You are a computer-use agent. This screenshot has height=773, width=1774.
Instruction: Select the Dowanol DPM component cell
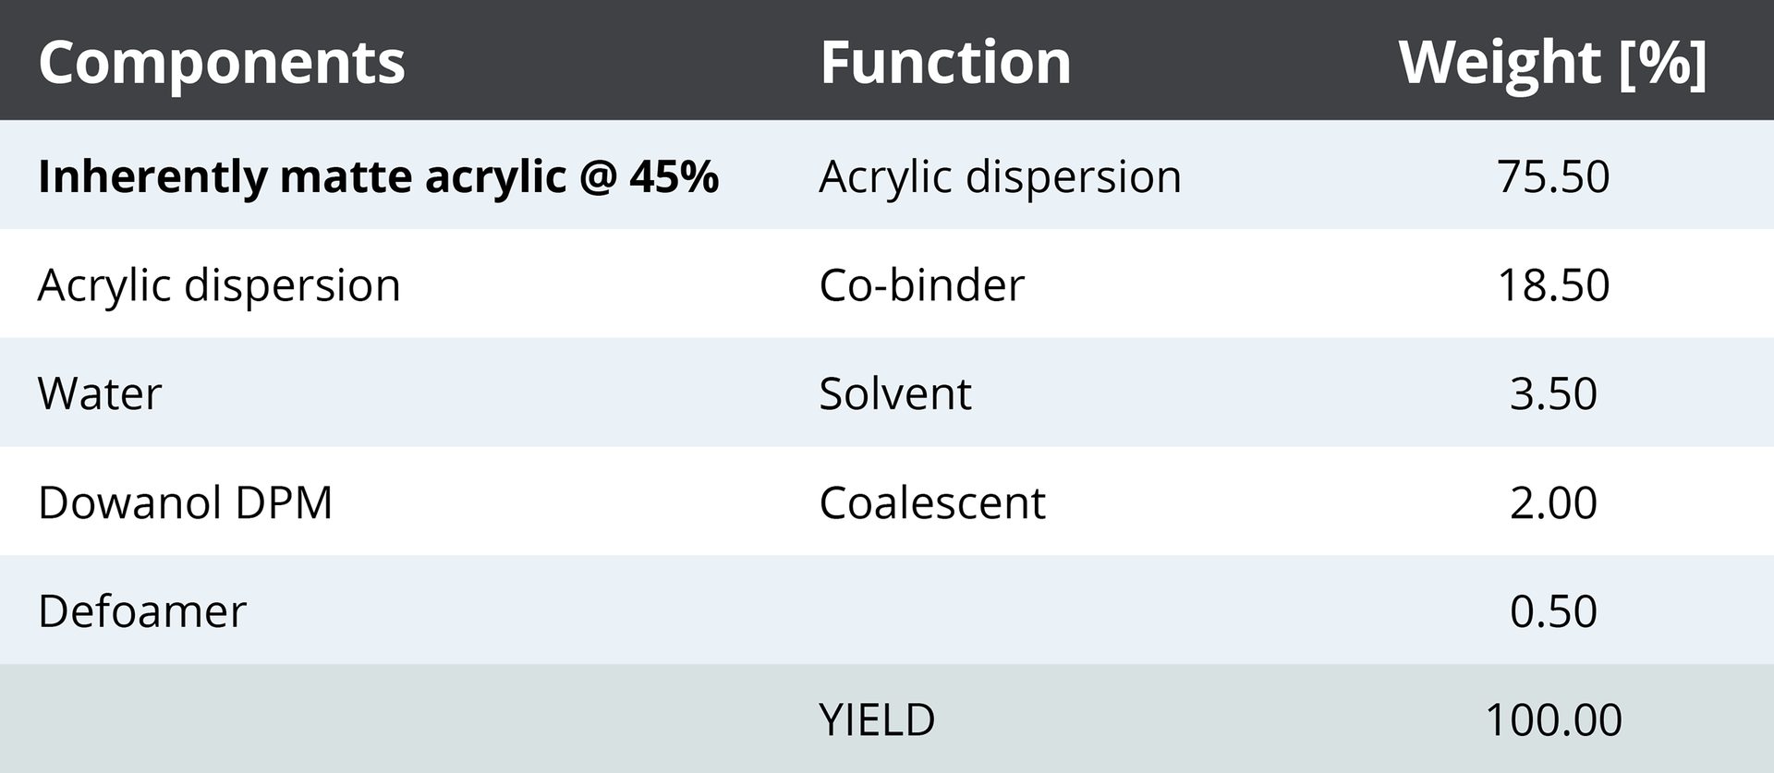tap(185, 502)
